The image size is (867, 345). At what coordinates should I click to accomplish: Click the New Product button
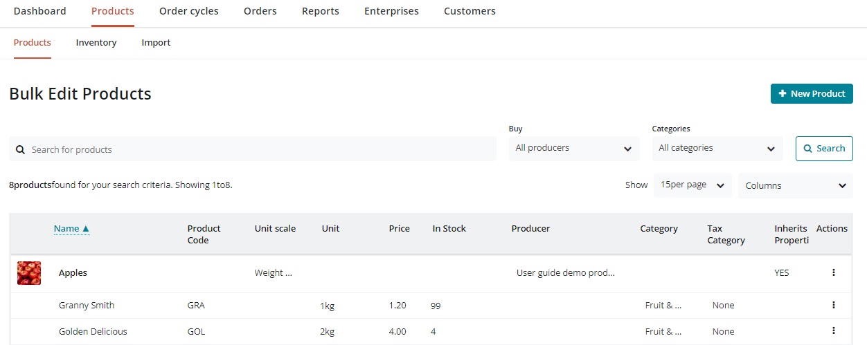point(811,93)
